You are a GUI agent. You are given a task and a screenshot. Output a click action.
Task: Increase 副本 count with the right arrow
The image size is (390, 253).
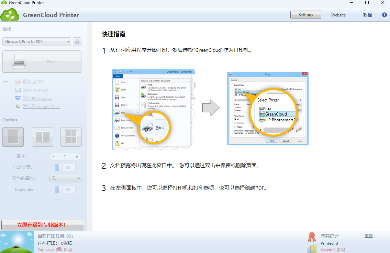(77, 156)
